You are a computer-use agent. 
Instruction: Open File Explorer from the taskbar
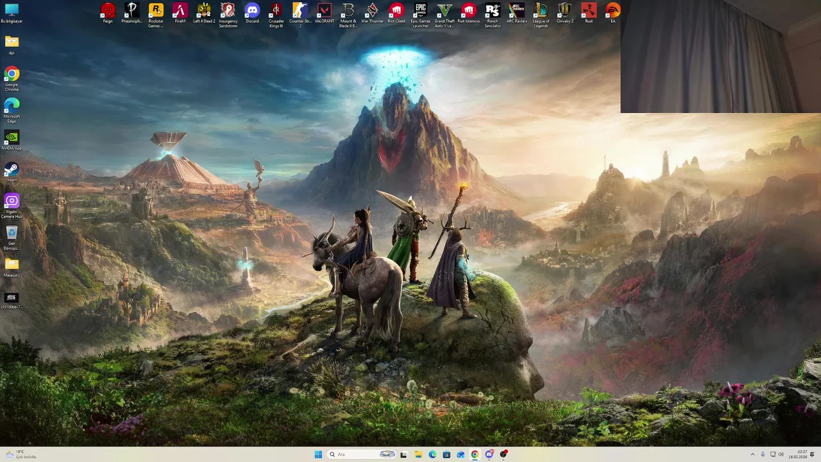(418, 454)
